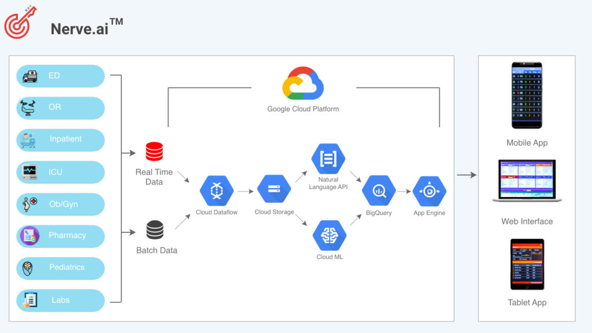Select the Pediatrics department pill

[60, 268]
